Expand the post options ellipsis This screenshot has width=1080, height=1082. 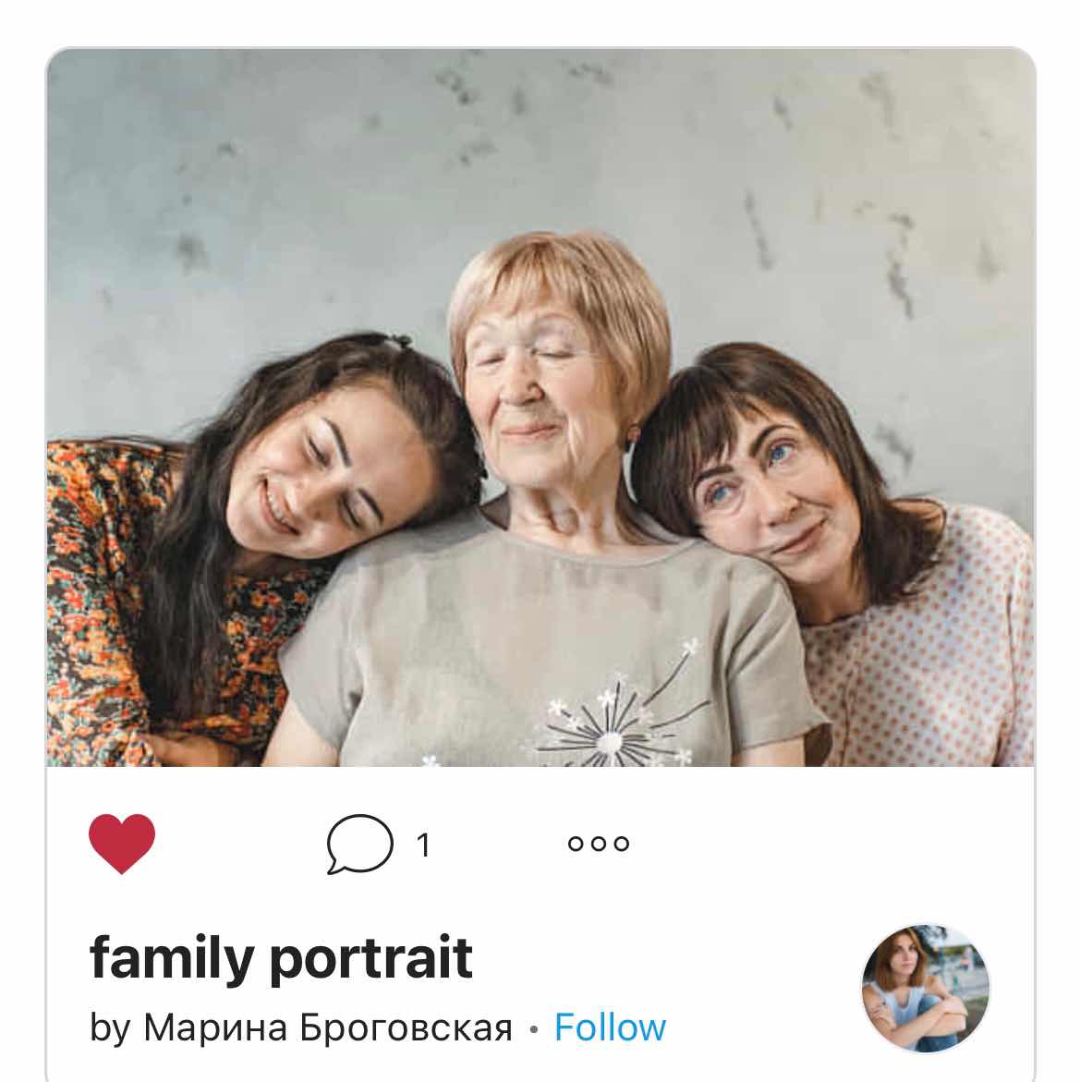coord(599,844)
